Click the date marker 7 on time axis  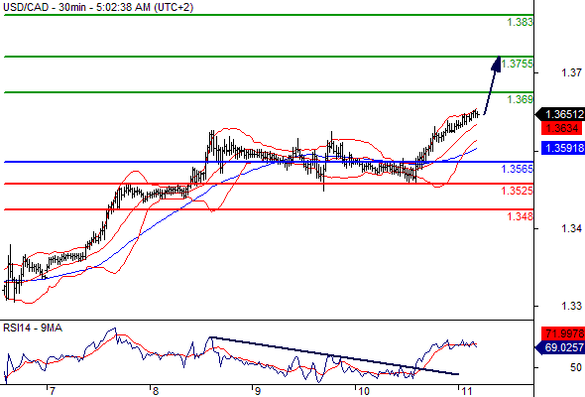[52, 391]
